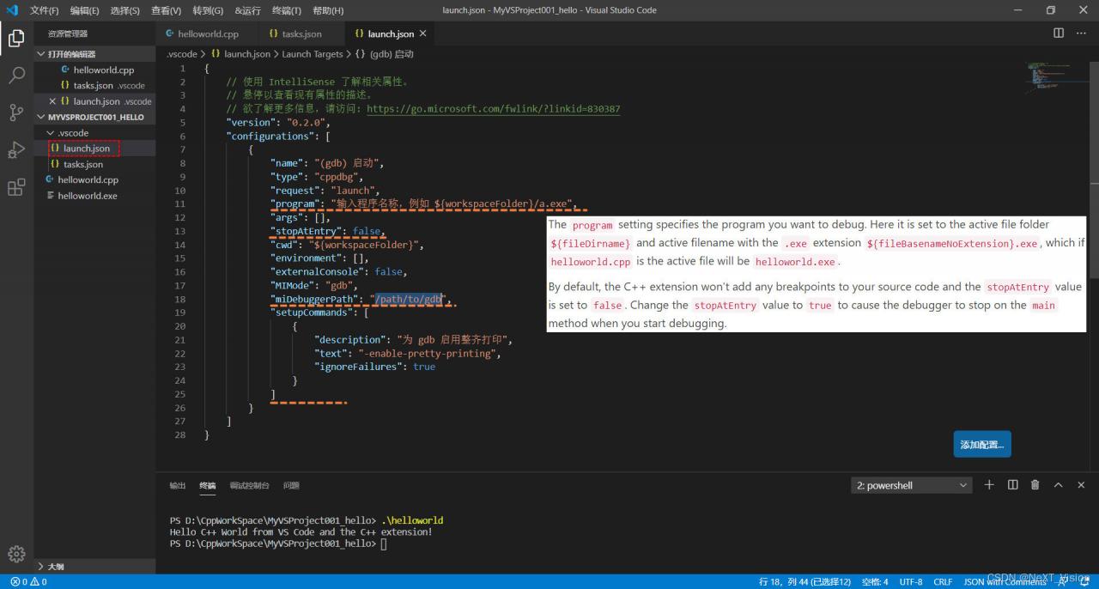
Task: Click into the terminal prompt input line
Action: coord(385,543)
